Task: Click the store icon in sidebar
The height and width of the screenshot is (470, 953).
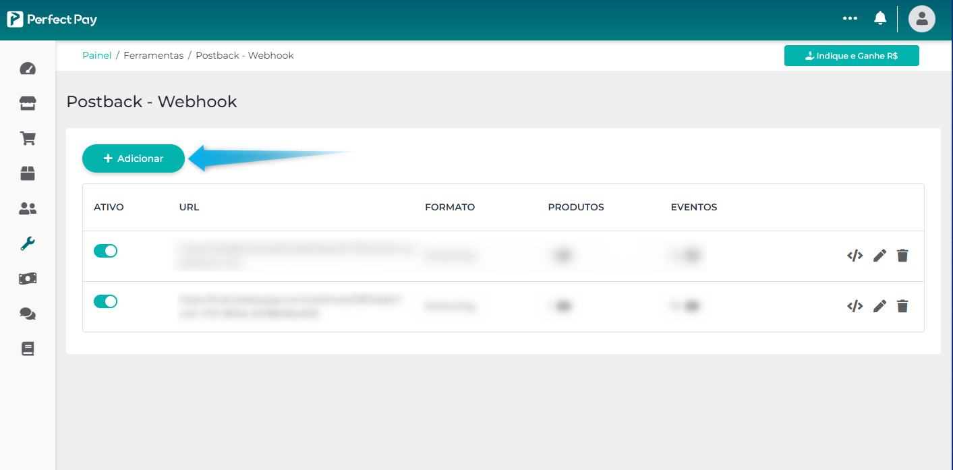Action: (x=28, y=103)
